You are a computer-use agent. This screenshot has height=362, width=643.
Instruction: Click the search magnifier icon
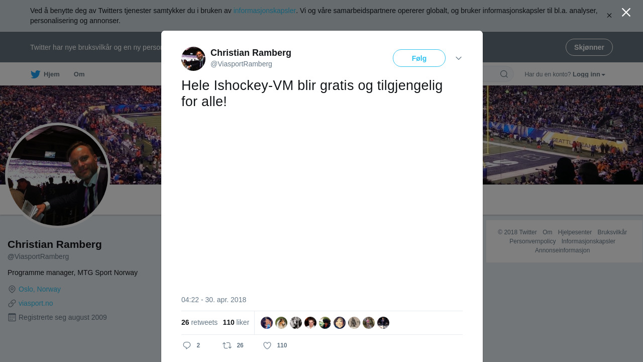(504, 74)
